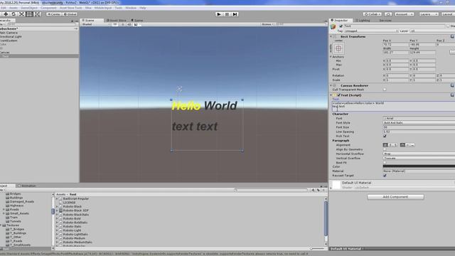Screen dimensions: 455x256
Task: Click the search-by-label icon in Project panel
Action: pyautogui.click(x=318, y=190)
